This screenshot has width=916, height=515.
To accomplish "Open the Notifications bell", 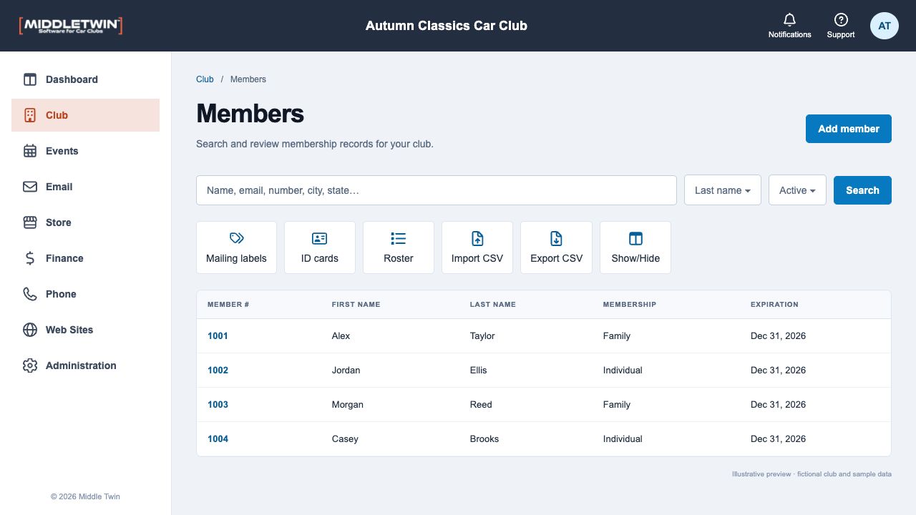I will tap(789, 26).
